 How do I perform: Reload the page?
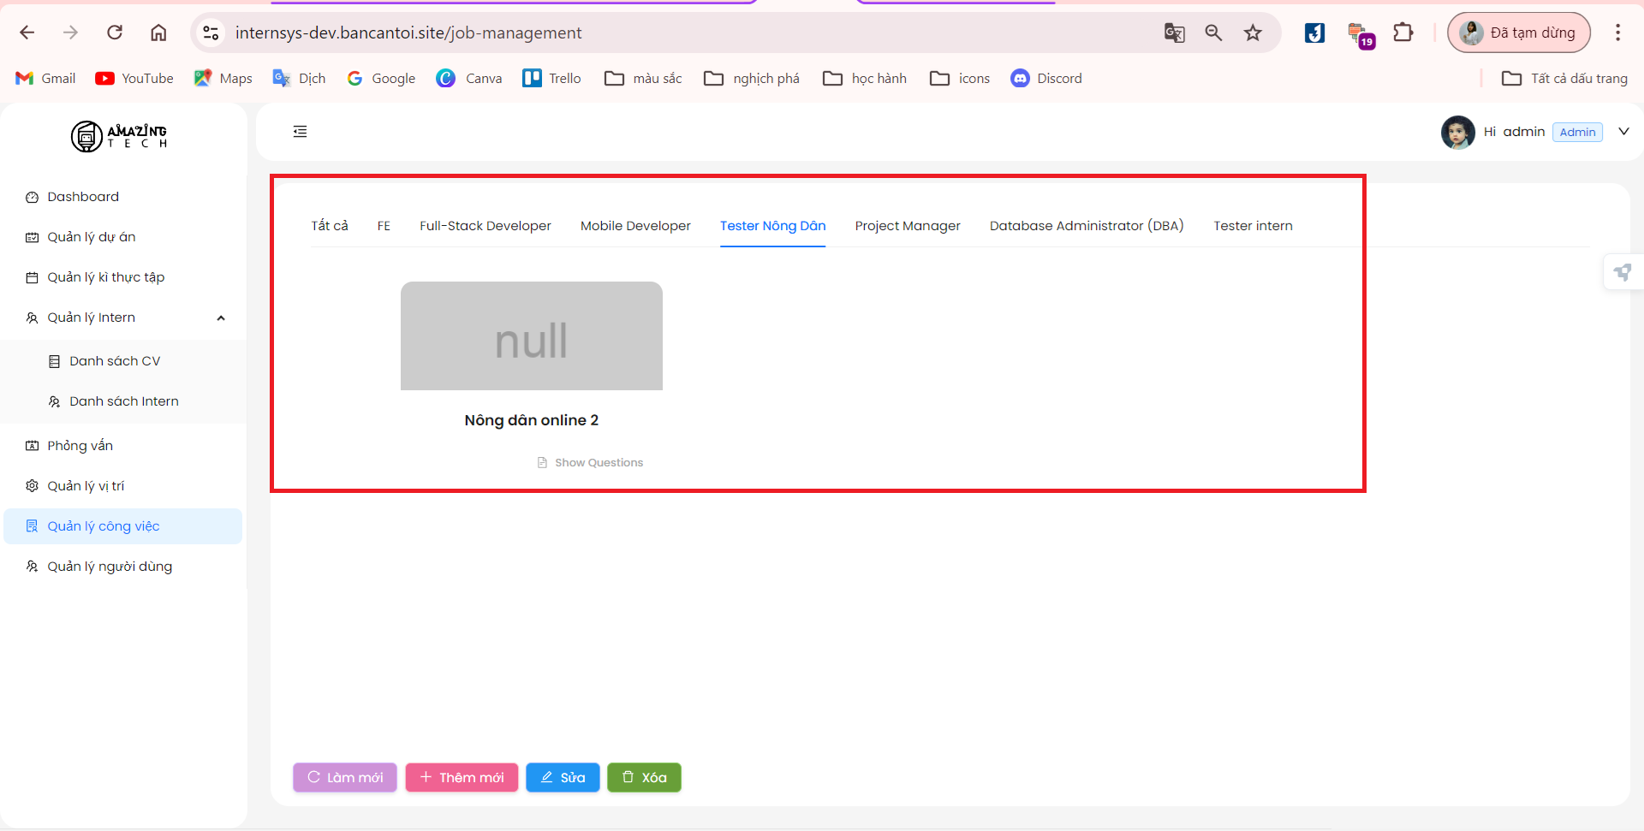coord(115,33)
